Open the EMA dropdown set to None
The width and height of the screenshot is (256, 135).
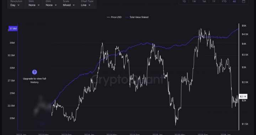click(x=51, y=5)
